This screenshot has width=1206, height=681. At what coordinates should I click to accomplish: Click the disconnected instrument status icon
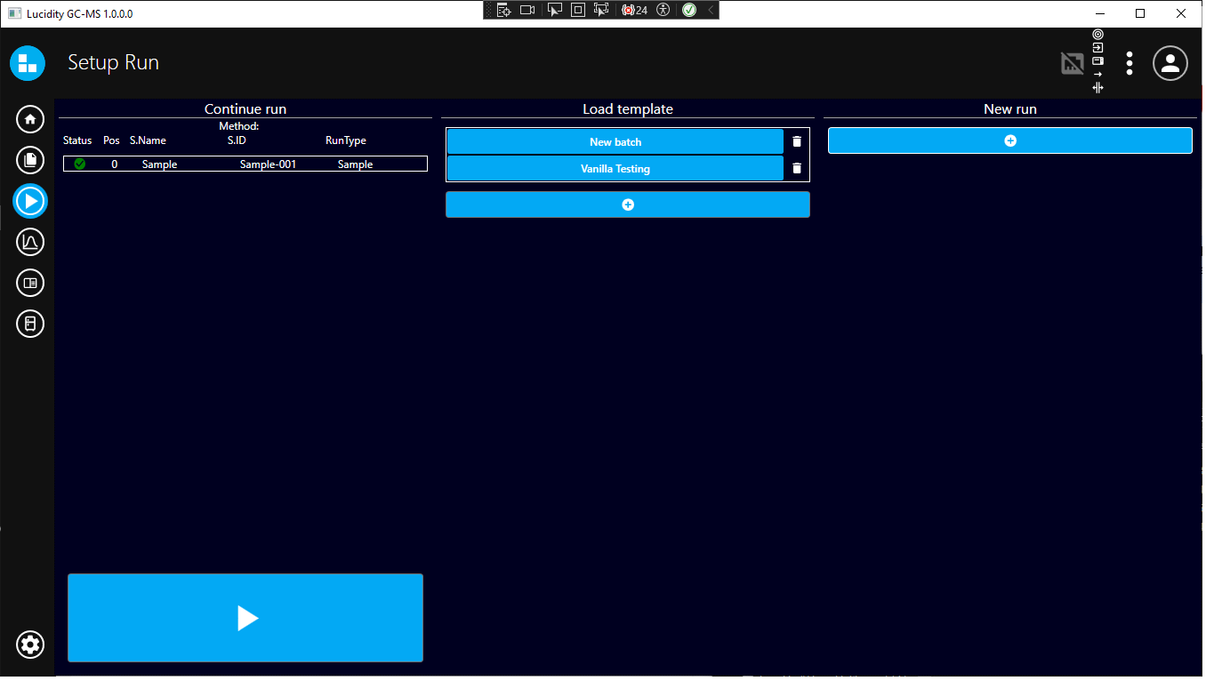1073,63
